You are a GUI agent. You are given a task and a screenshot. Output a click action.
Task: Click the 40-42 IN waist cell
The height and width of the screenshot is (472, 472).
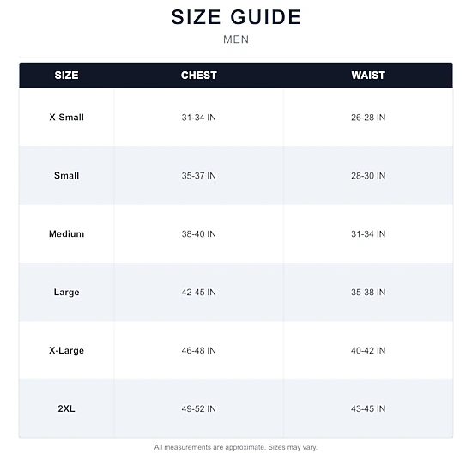tap(368, 351)
